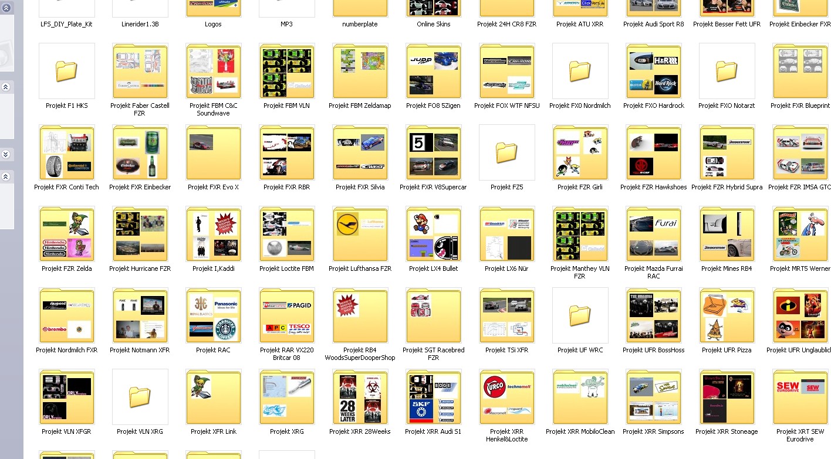Select the Online Skins folder name
Screen dimensions: 831x459
click(x=434, y=25)
